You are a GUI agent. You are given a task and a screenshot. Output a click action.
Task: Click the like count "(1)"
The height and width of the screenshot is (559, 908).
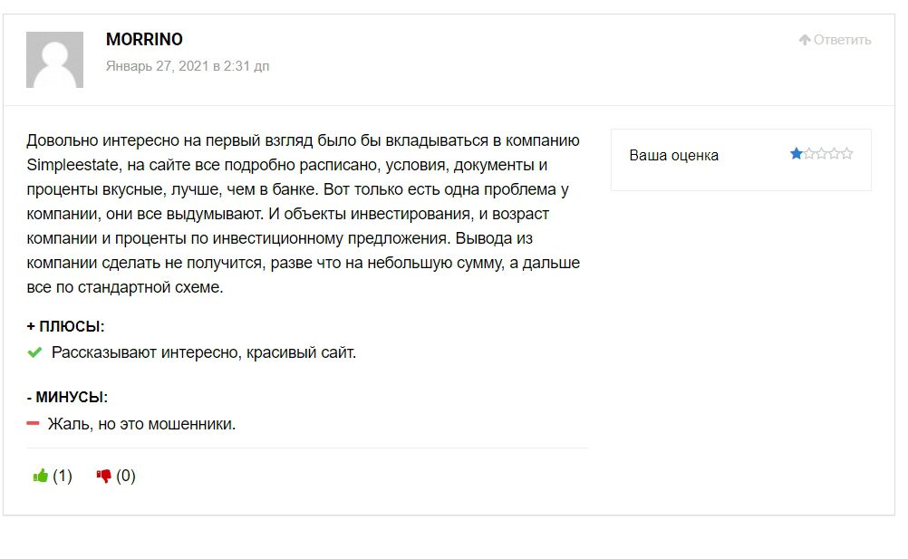(x=63, y=476)
